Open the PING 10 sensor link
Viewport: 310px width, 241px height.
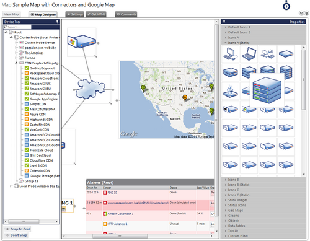(x=112, y=193)
